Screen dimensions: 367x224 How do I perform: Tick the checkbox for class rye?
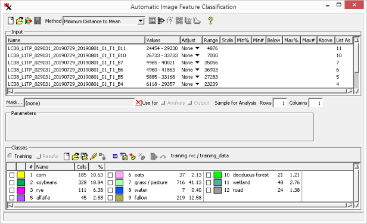coord(12,190)
